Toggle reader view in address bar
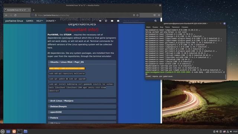 coord(134,15)
